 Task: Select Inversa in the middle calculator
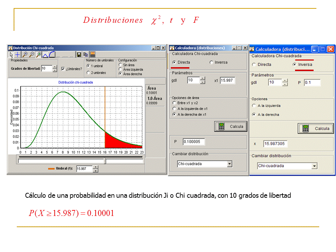pyautogui.click(x=211, y=62)
